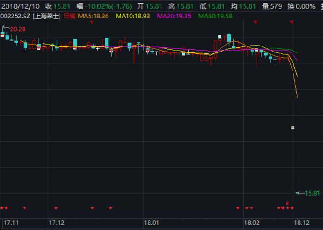323x230 pixels.
Task: Click the red flag marker above 20.28
Action: [x=91, y=22]
